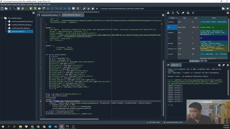Browse for a working directory
The width and height of the screenshot is (230, 129).
pyautogui.click(x=223, y=9)
